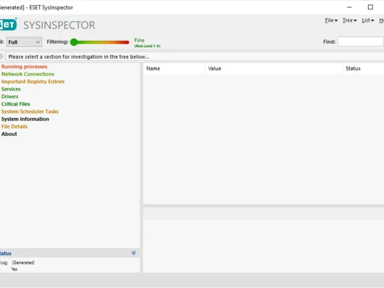This screenshot has height=288, width=384.
Task: Sort by the Status column header
Action: (x=363, y=69)
